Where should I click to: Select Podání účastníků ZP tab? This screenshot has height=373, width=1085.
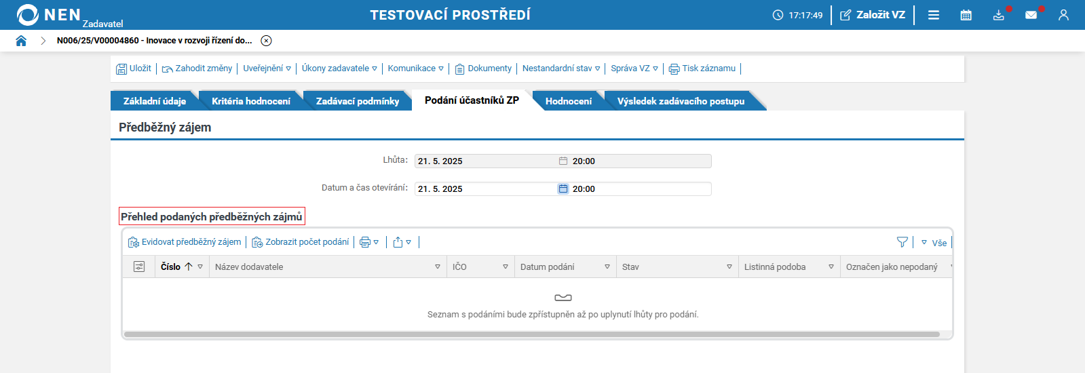(472, 100)
